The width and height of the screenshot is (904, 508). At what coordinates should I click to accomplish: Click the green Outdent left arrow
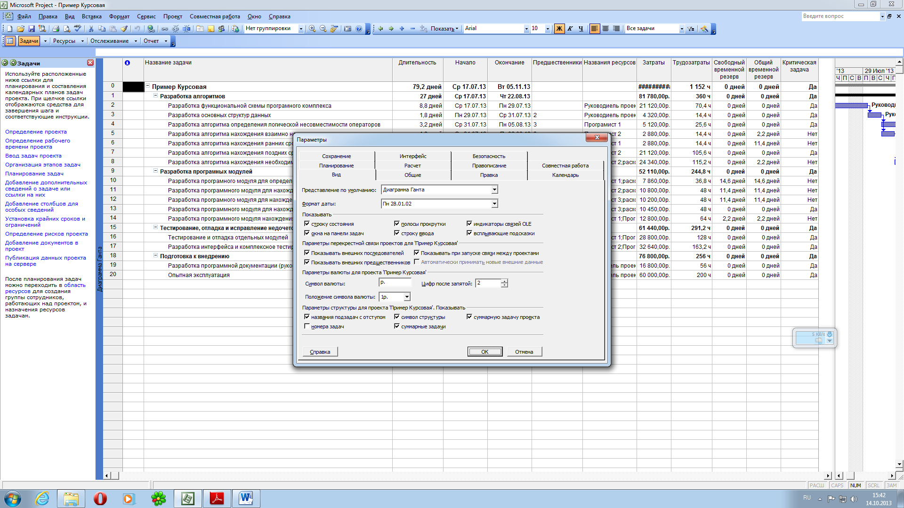(x=380, y=29)
